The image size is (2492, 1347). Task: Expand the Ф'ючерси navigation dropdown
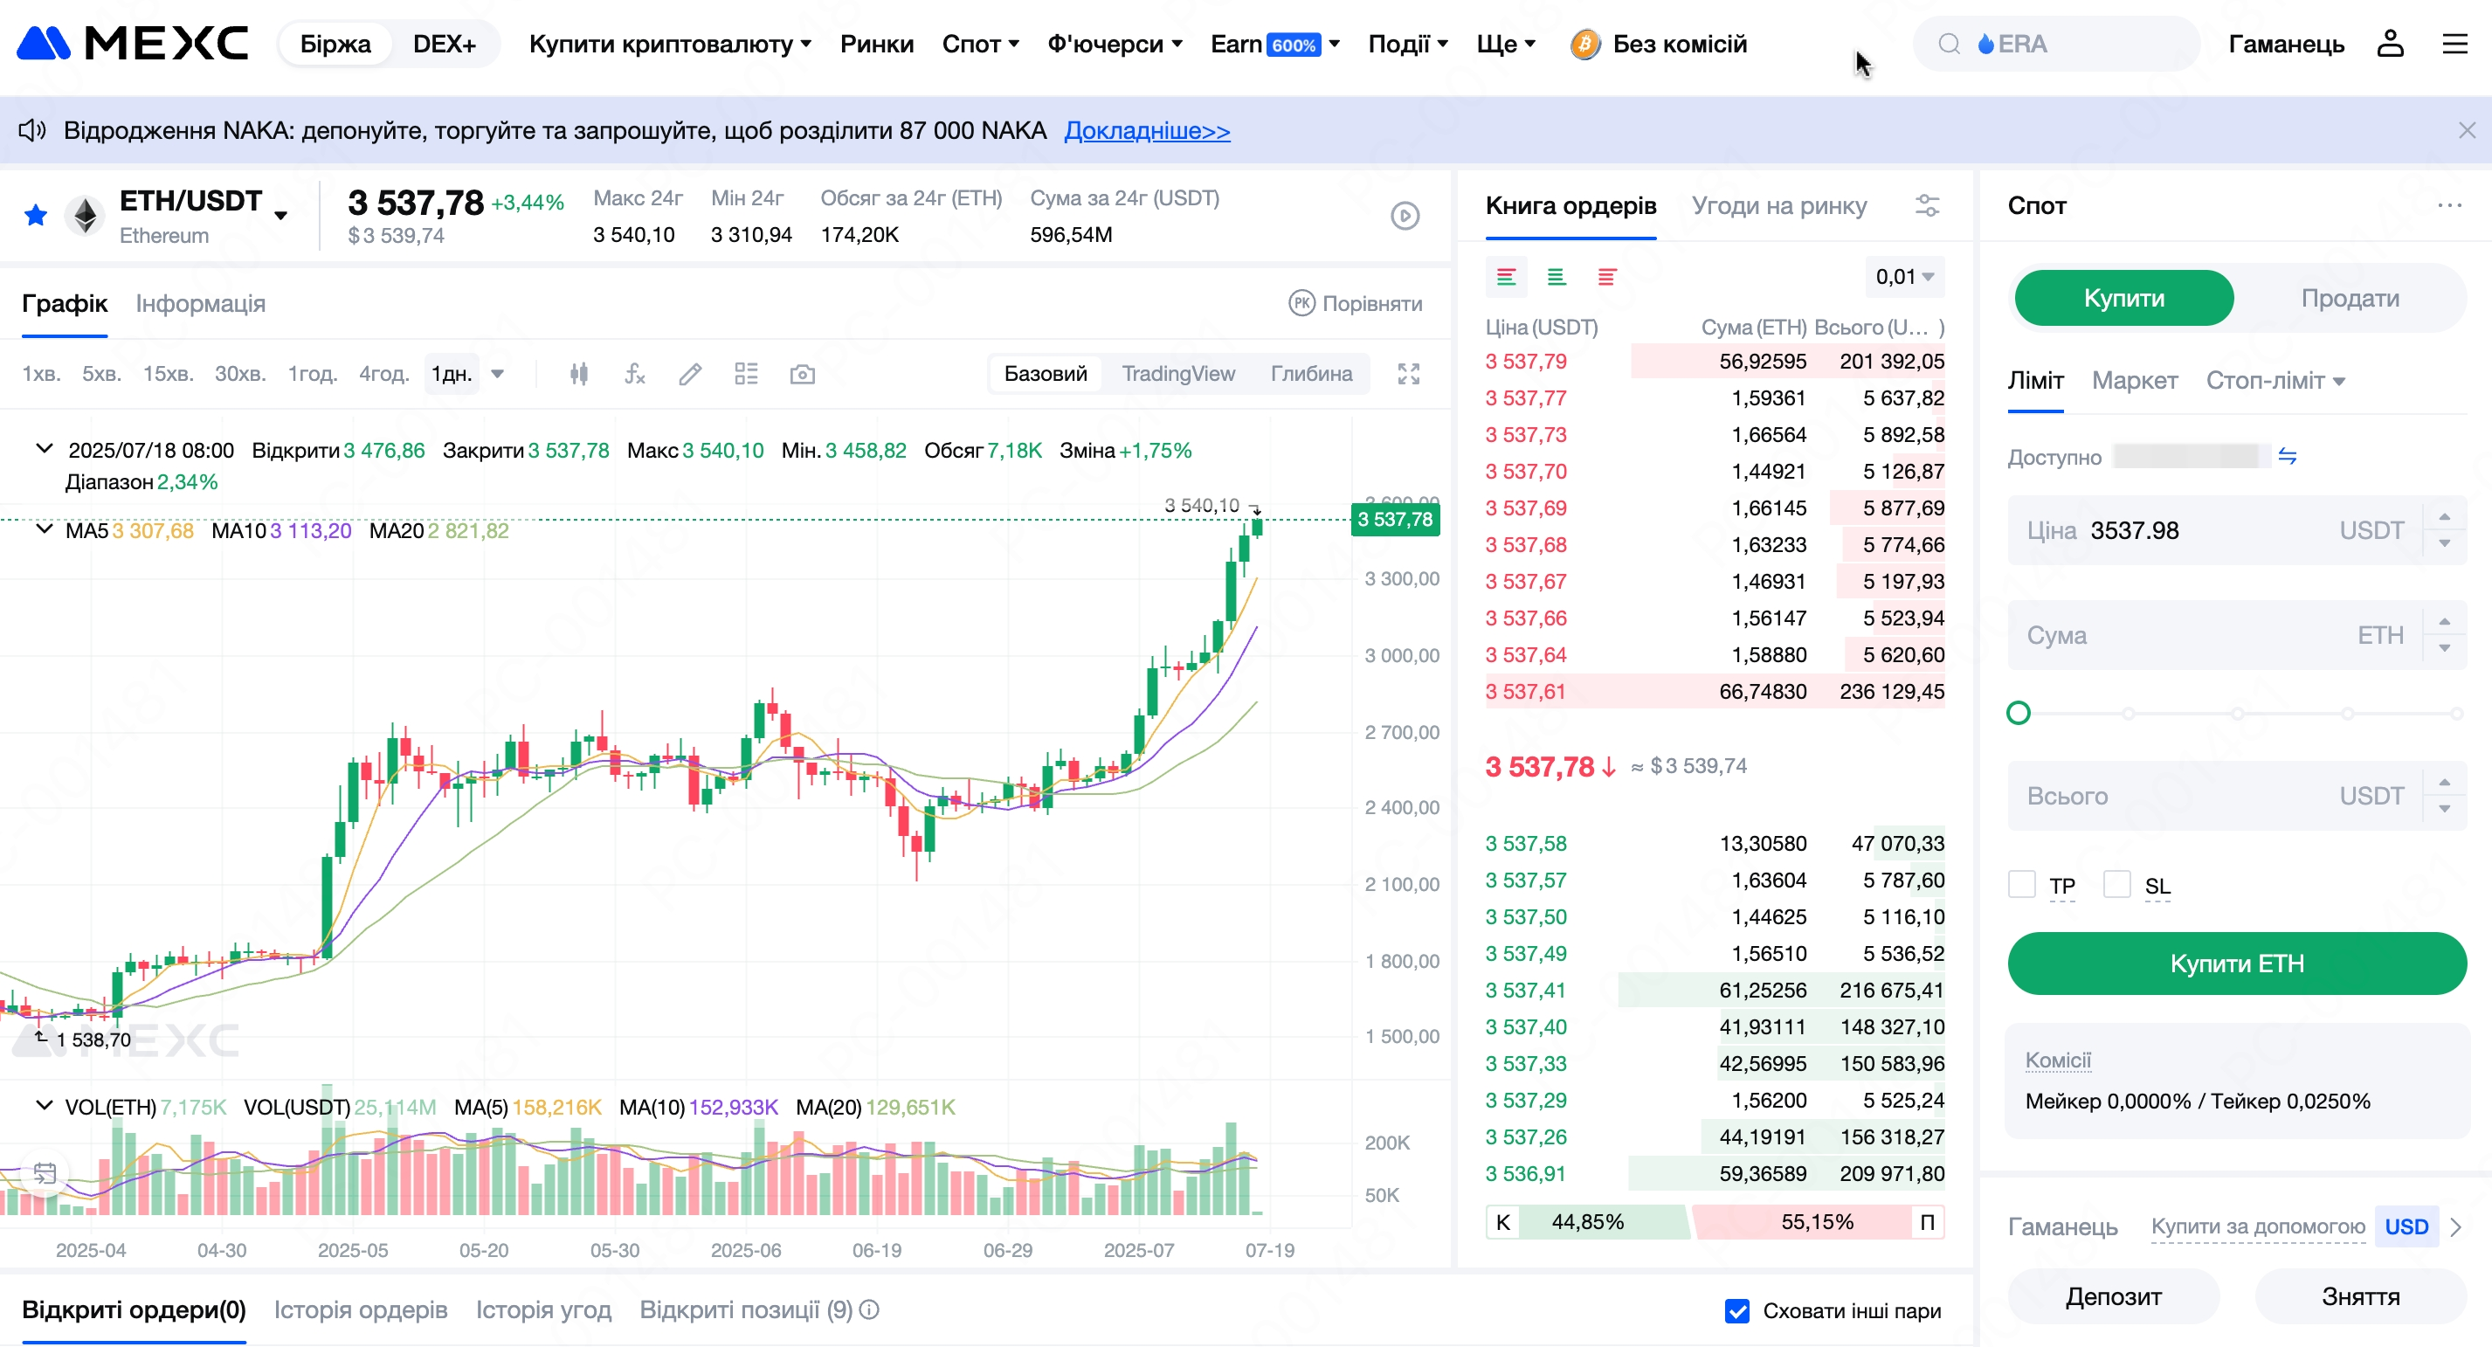point(1115,44)
